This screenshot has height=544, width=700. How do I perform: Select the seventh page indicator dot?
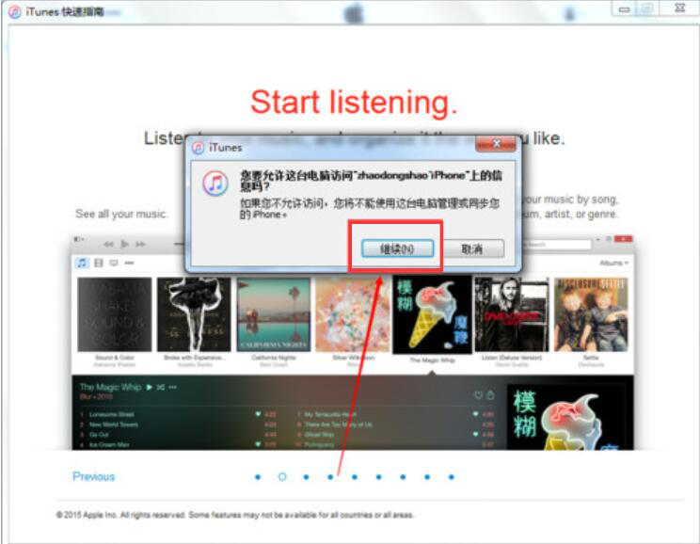(x=403, y=477)
